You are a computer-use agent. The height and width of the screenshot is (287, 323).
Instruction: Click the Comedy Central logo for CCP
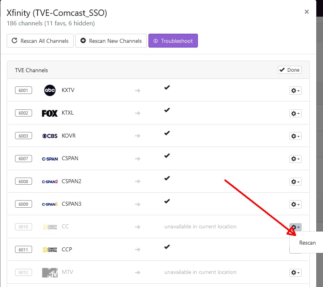[x=50, y=249]
